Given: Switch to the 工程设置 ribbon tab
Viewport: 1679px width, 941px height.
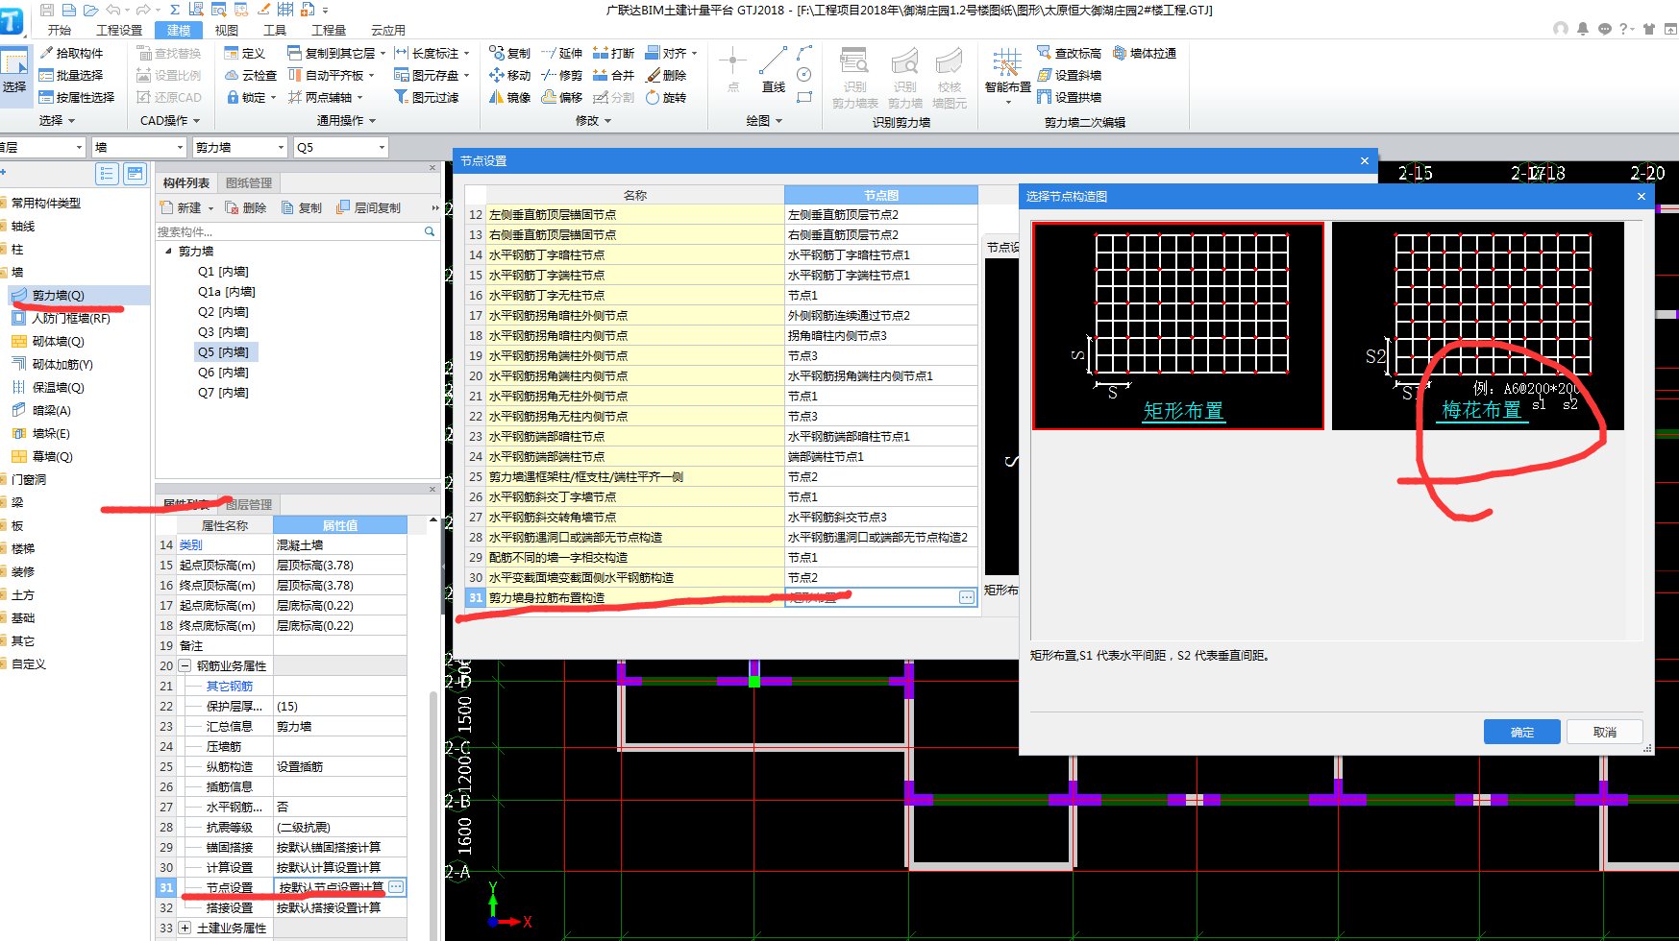Looking at the screenshot, I should coord(119,30).
